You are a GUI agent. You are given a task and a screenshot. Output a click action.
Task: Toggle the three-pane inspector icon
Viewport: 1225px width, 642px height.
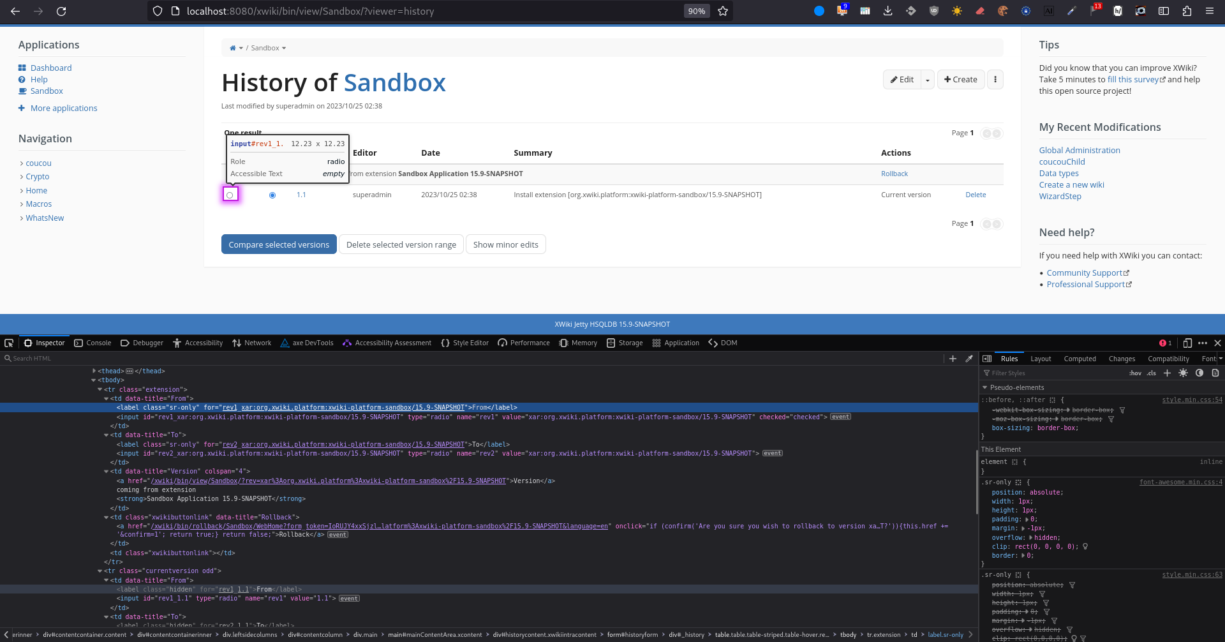(x=987, y=359)
